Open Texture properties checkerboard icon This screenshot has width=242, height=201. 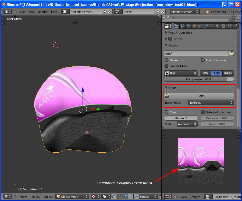point(224,26)
